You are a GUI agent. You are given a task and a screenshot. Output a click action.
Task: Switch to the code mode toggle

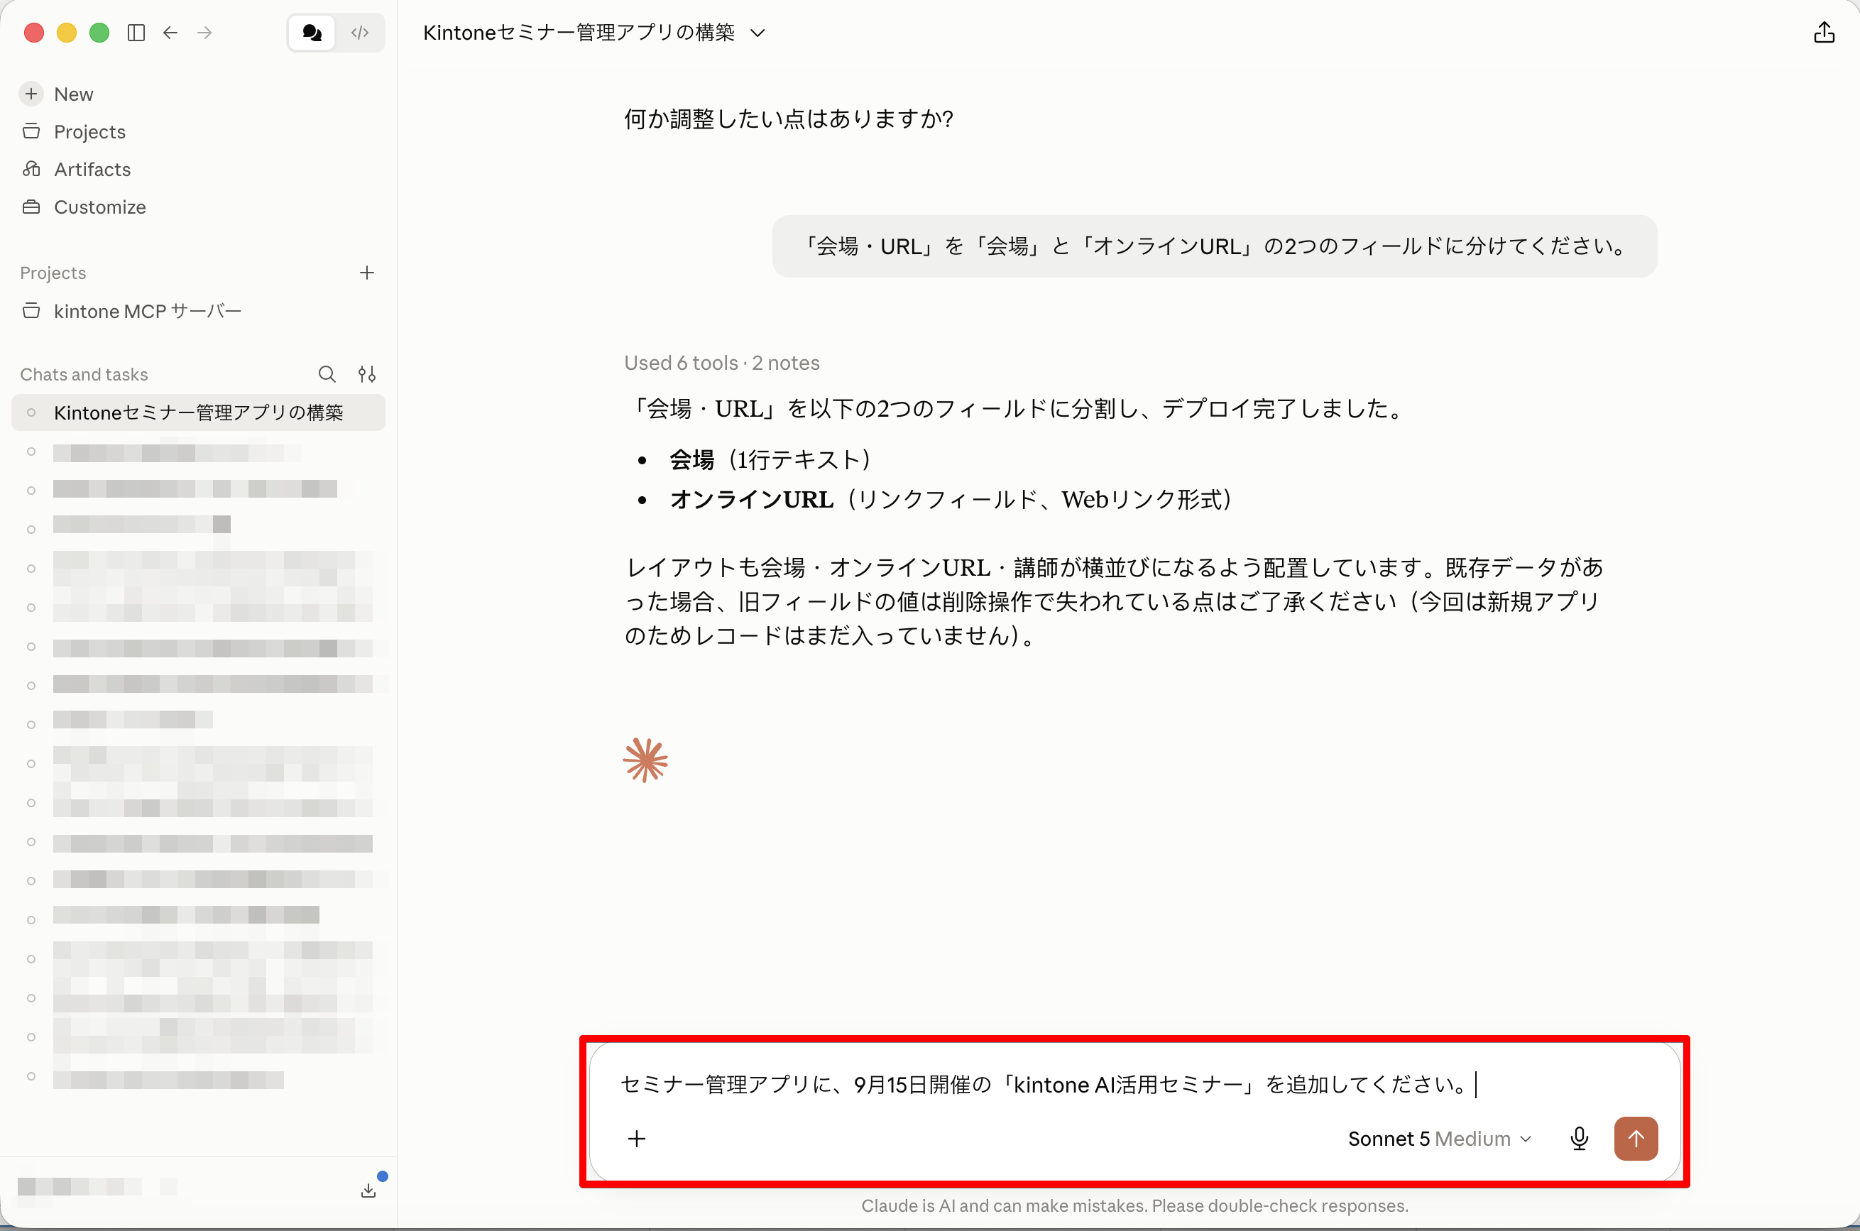[361, 32]
